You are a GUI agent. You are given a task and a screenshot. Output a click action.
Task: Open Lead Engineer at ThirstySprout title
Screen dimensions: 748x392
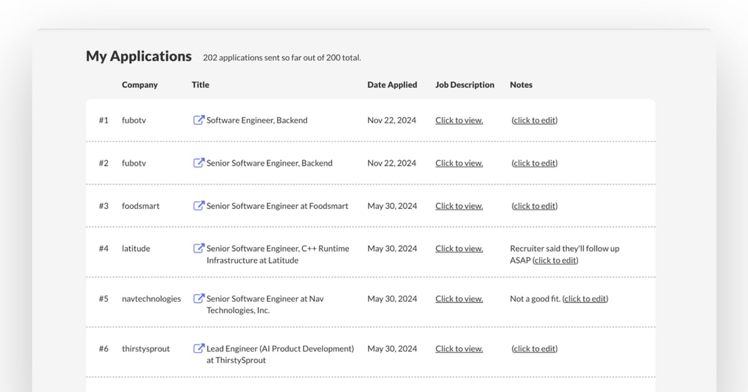tap(280, 354)
